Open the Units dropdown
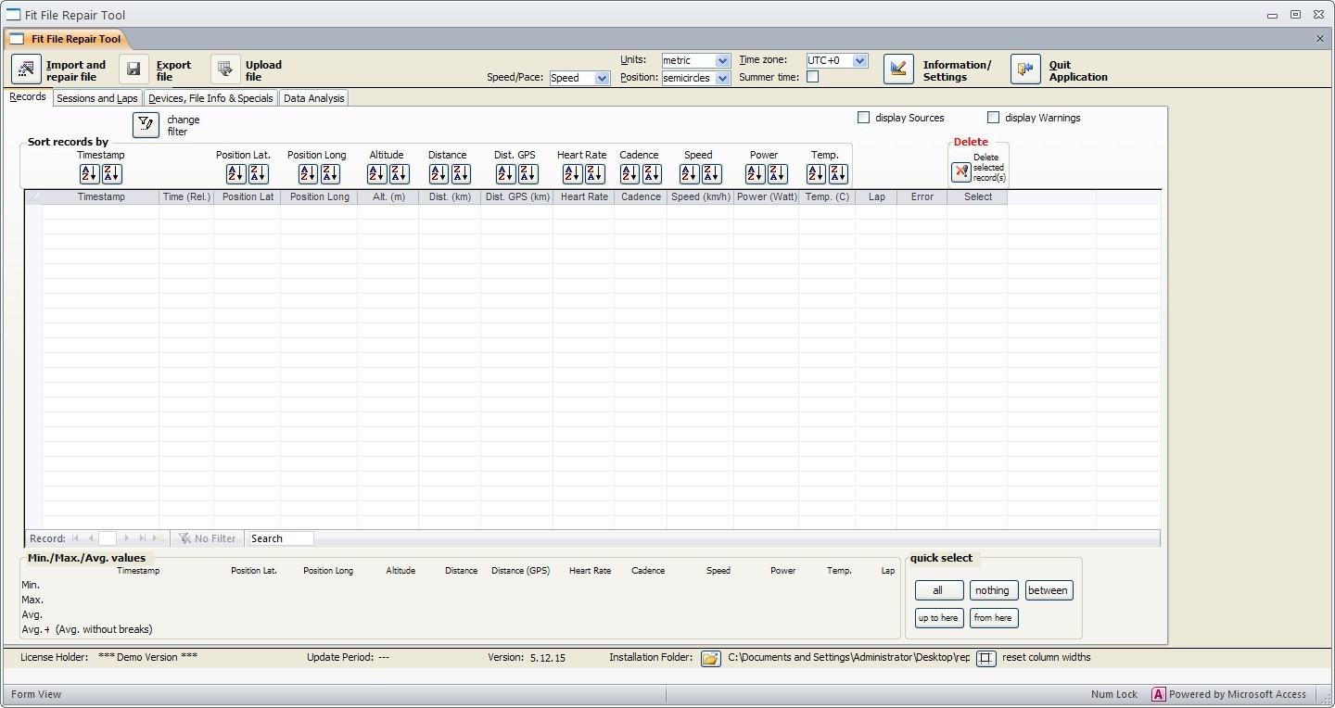This screenshot has width=1335, height=708. coord(722,60)
